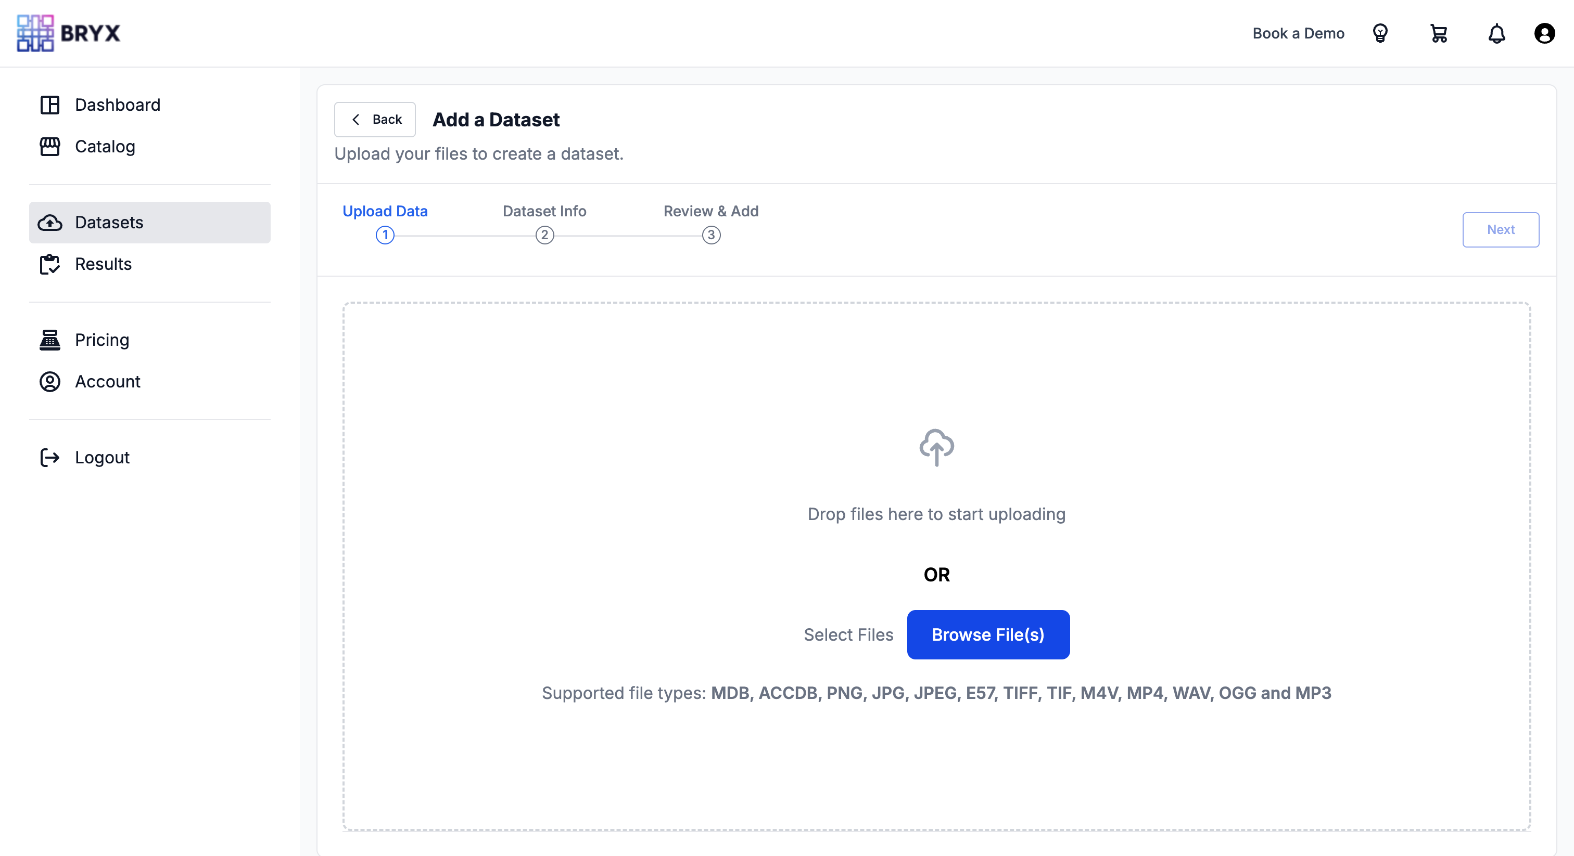The height and width of the screenshot is (856, 1574).
Task: Select the Catalog storefront icon
Action: (49, 147)
